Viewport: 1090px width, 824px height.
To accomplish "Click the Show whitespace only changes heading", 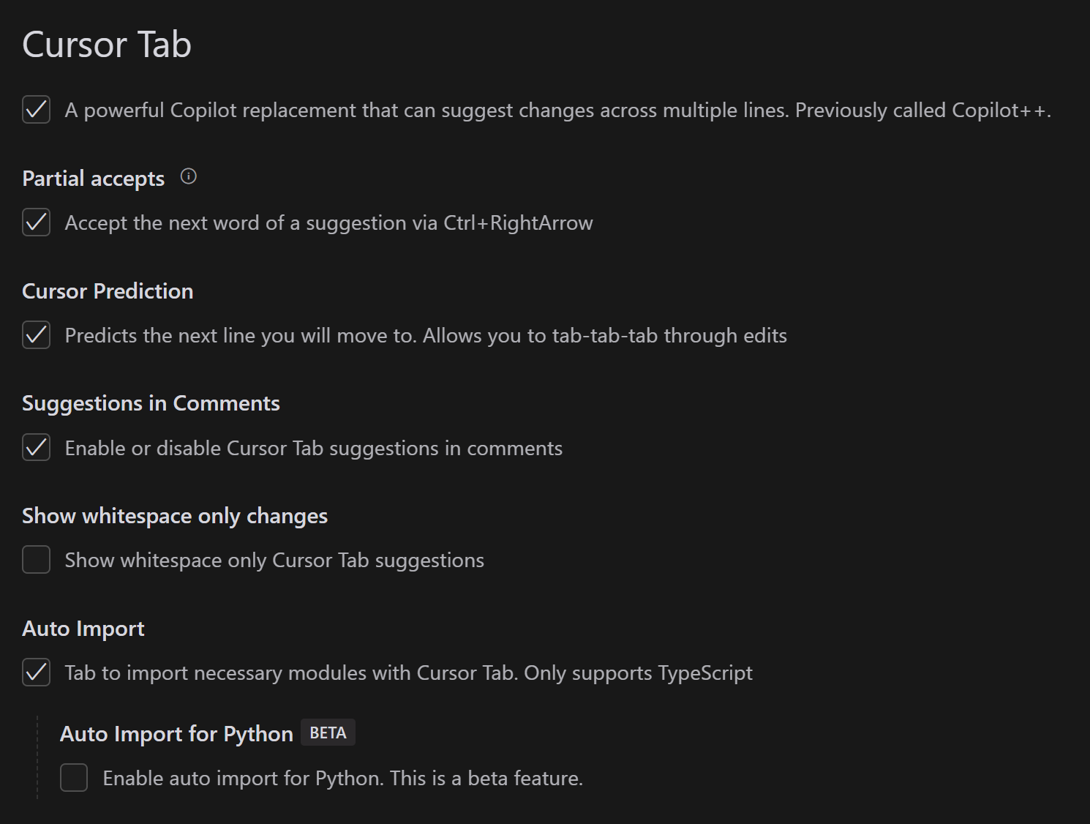I will pyautogui.click(x=175, y=516).
